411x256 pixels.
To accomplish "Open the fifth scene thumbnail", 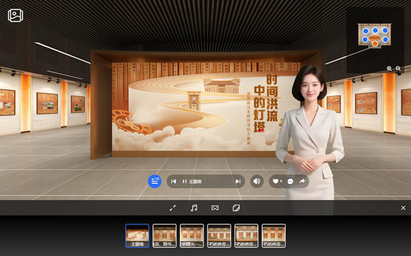I will click(247, 236).
